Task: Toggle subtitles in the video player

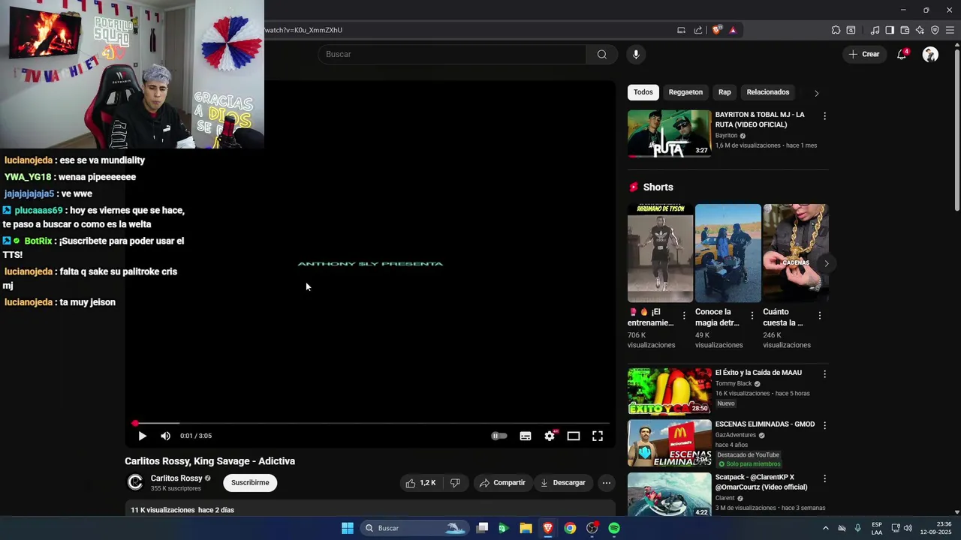Action: 526,436
